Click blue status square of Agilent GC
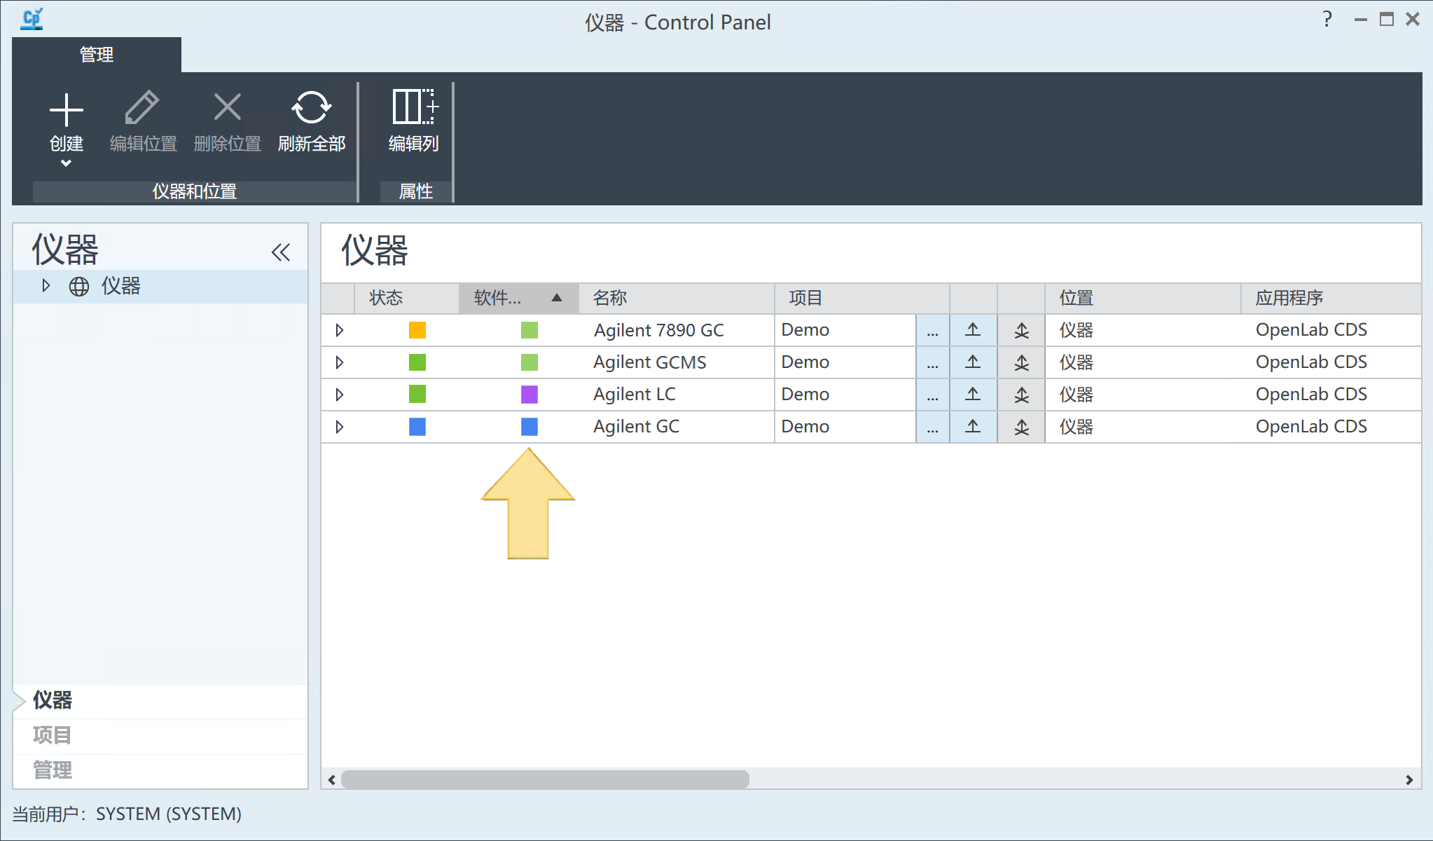Screen dimensions: 1433x841 [x=417, y=427]
